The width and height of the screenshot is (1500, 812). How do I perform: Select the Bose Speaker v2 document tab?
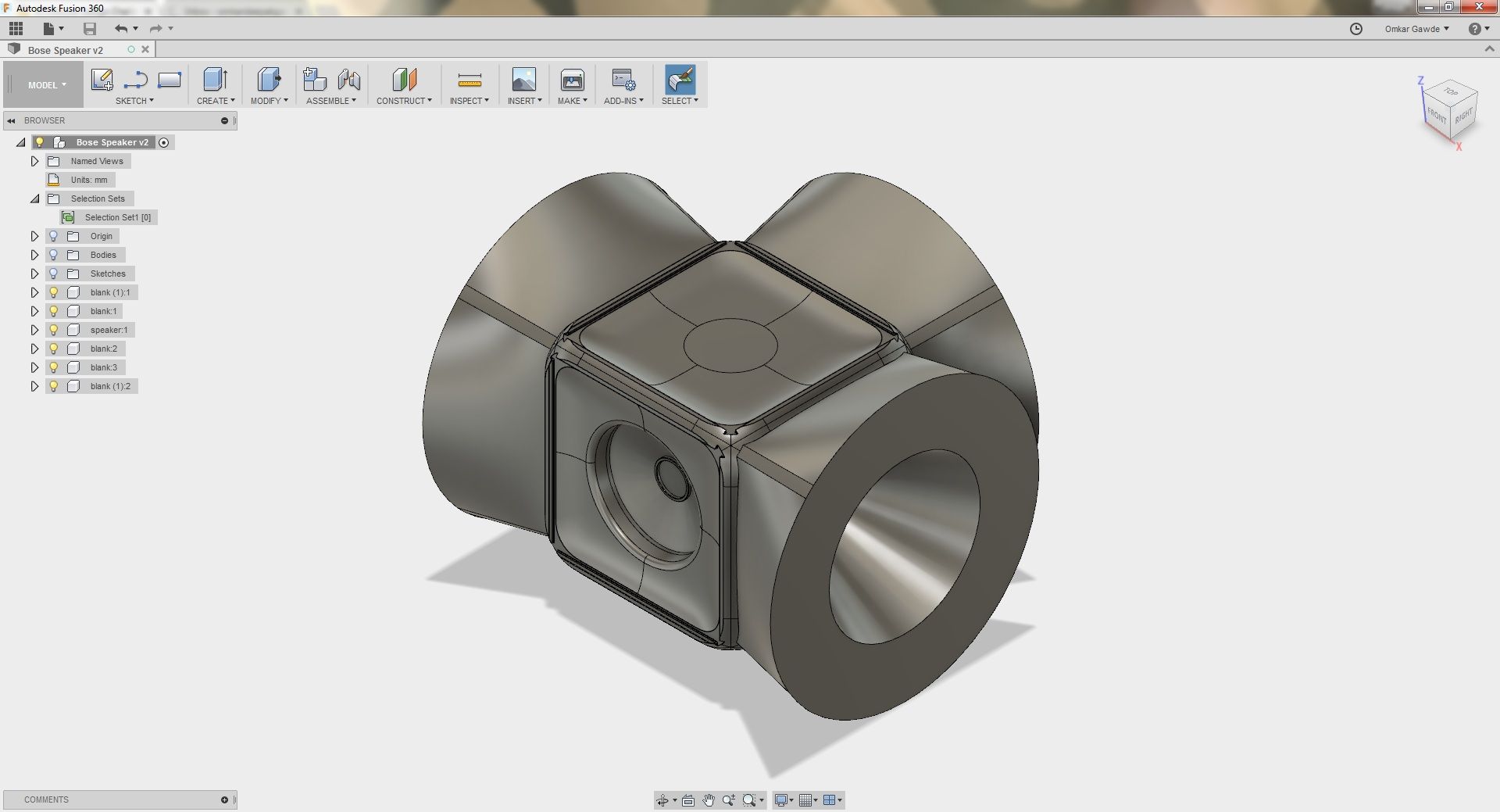coord(66,50)
